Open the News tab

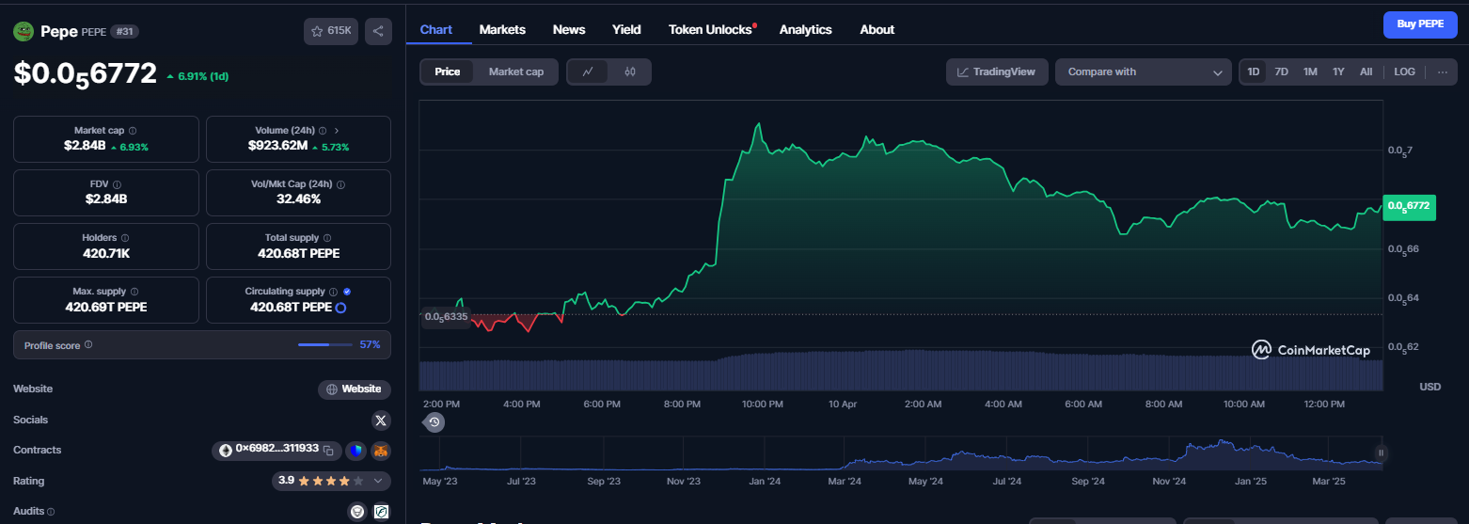[569, 29]
